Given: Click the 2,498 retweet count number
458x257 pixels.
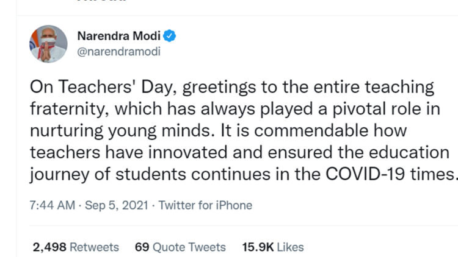Looking at the screenshot, I should click(49, 247).
